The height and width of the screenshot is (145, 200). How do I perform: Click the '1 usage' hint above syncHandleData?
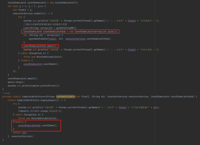tap(6, 93)
